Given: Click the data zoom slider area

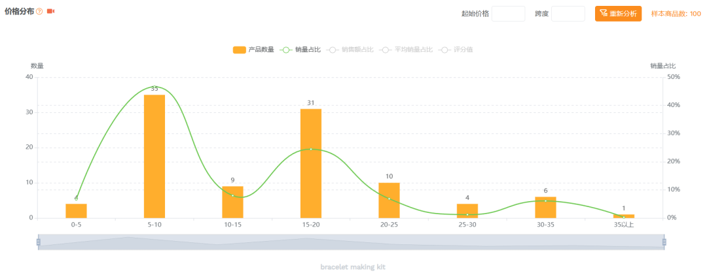Looking at the screenshot, I should click(x=352, y=242).
